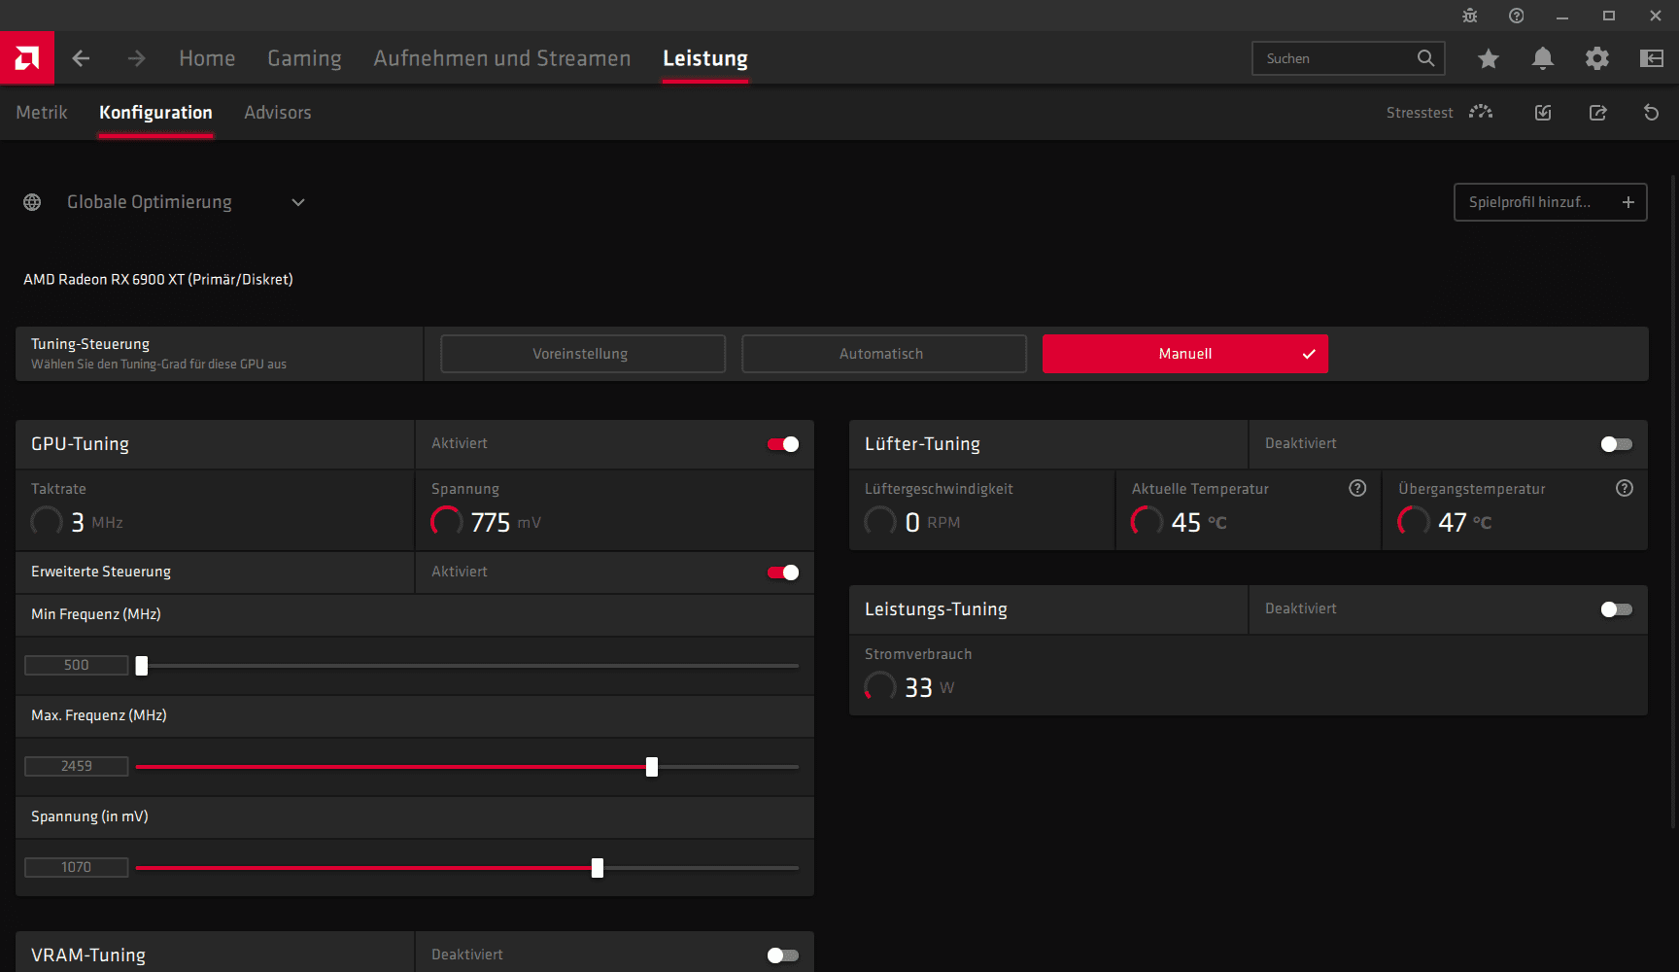Viewport: 1679px width, 972px height.
Task: Open settings gear icon
Action: [x=1596, y=58]
